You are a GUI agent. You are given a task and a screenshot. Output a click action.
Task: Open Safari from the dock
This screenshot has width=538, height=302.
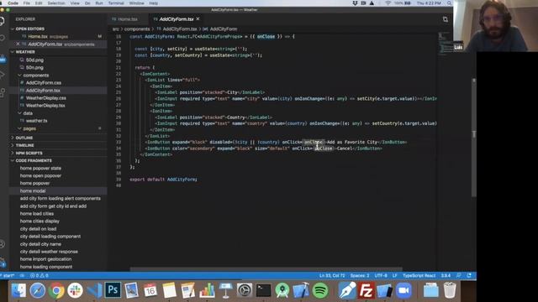(37, 291)
